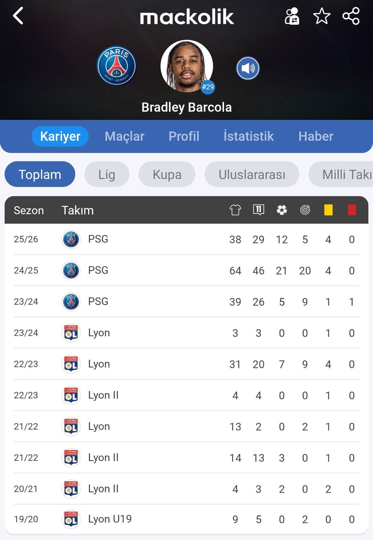Open the player compare/transfer icon
Image resolution: width=373 pixels, height=540 pixels.
click(292, 16)
